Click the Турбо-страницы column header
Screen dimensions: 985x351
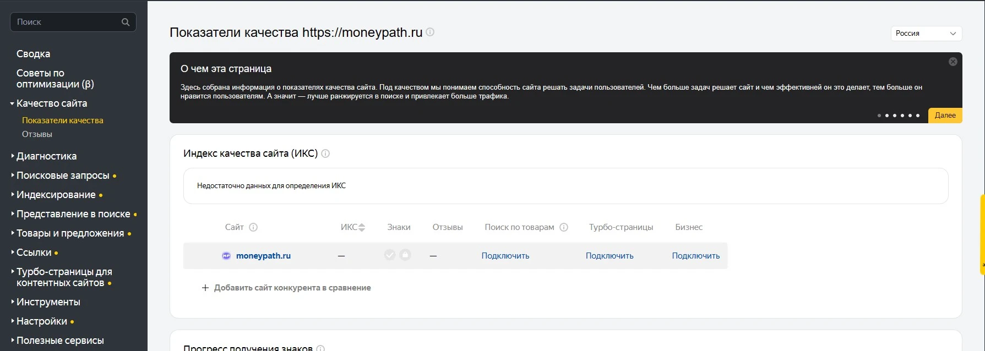[x=621, y=227]
